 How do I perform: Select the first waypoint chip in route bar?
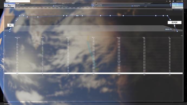(17, 8)
